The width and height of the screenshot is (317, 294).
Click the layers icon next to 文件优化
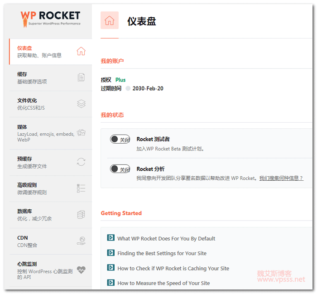(81, 104)
